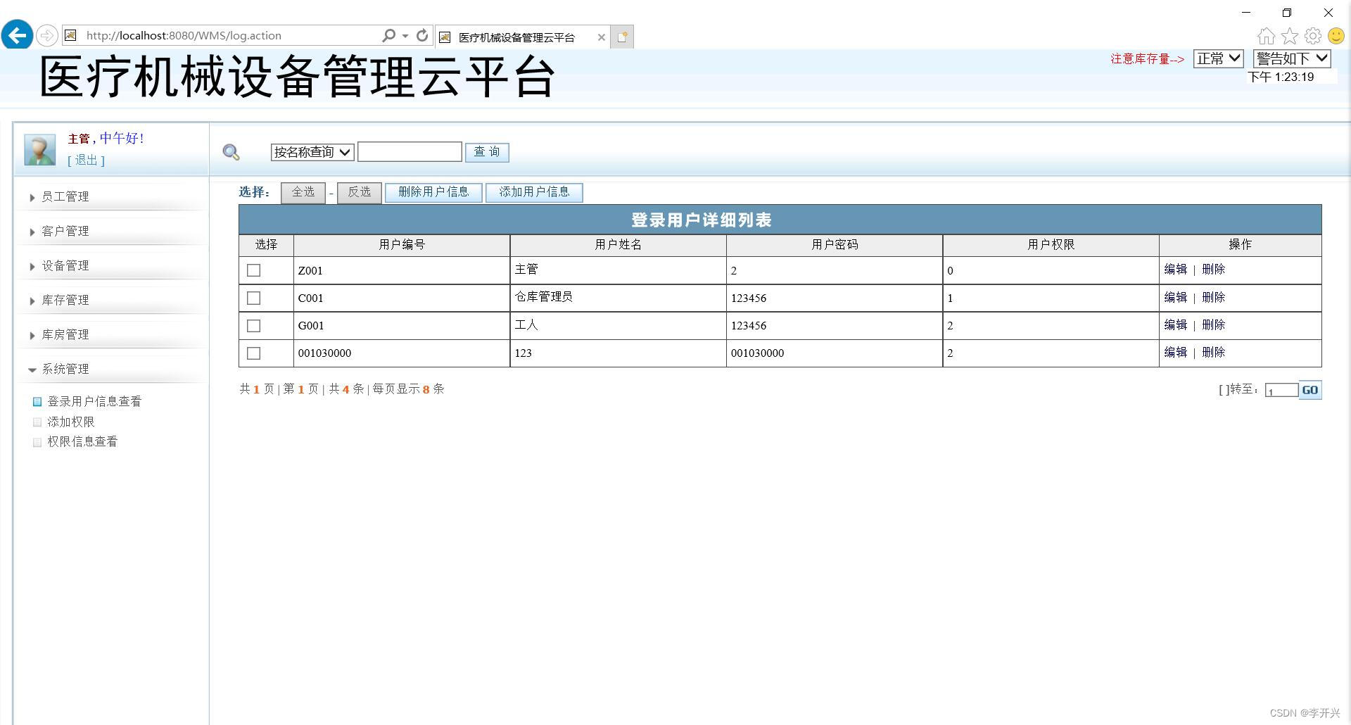Viewport: 1351px width, 725px height.
Task: Open a new browser tab
Action: (622, 37)
